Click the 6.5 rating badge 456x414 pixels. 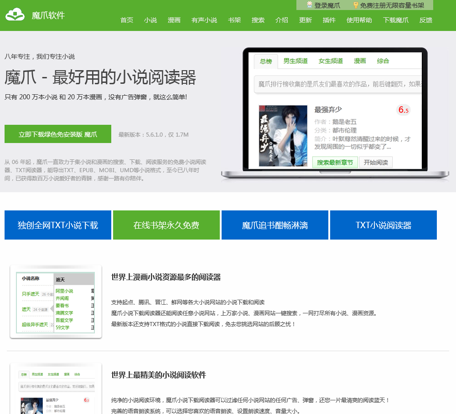(x=404, y=110)
